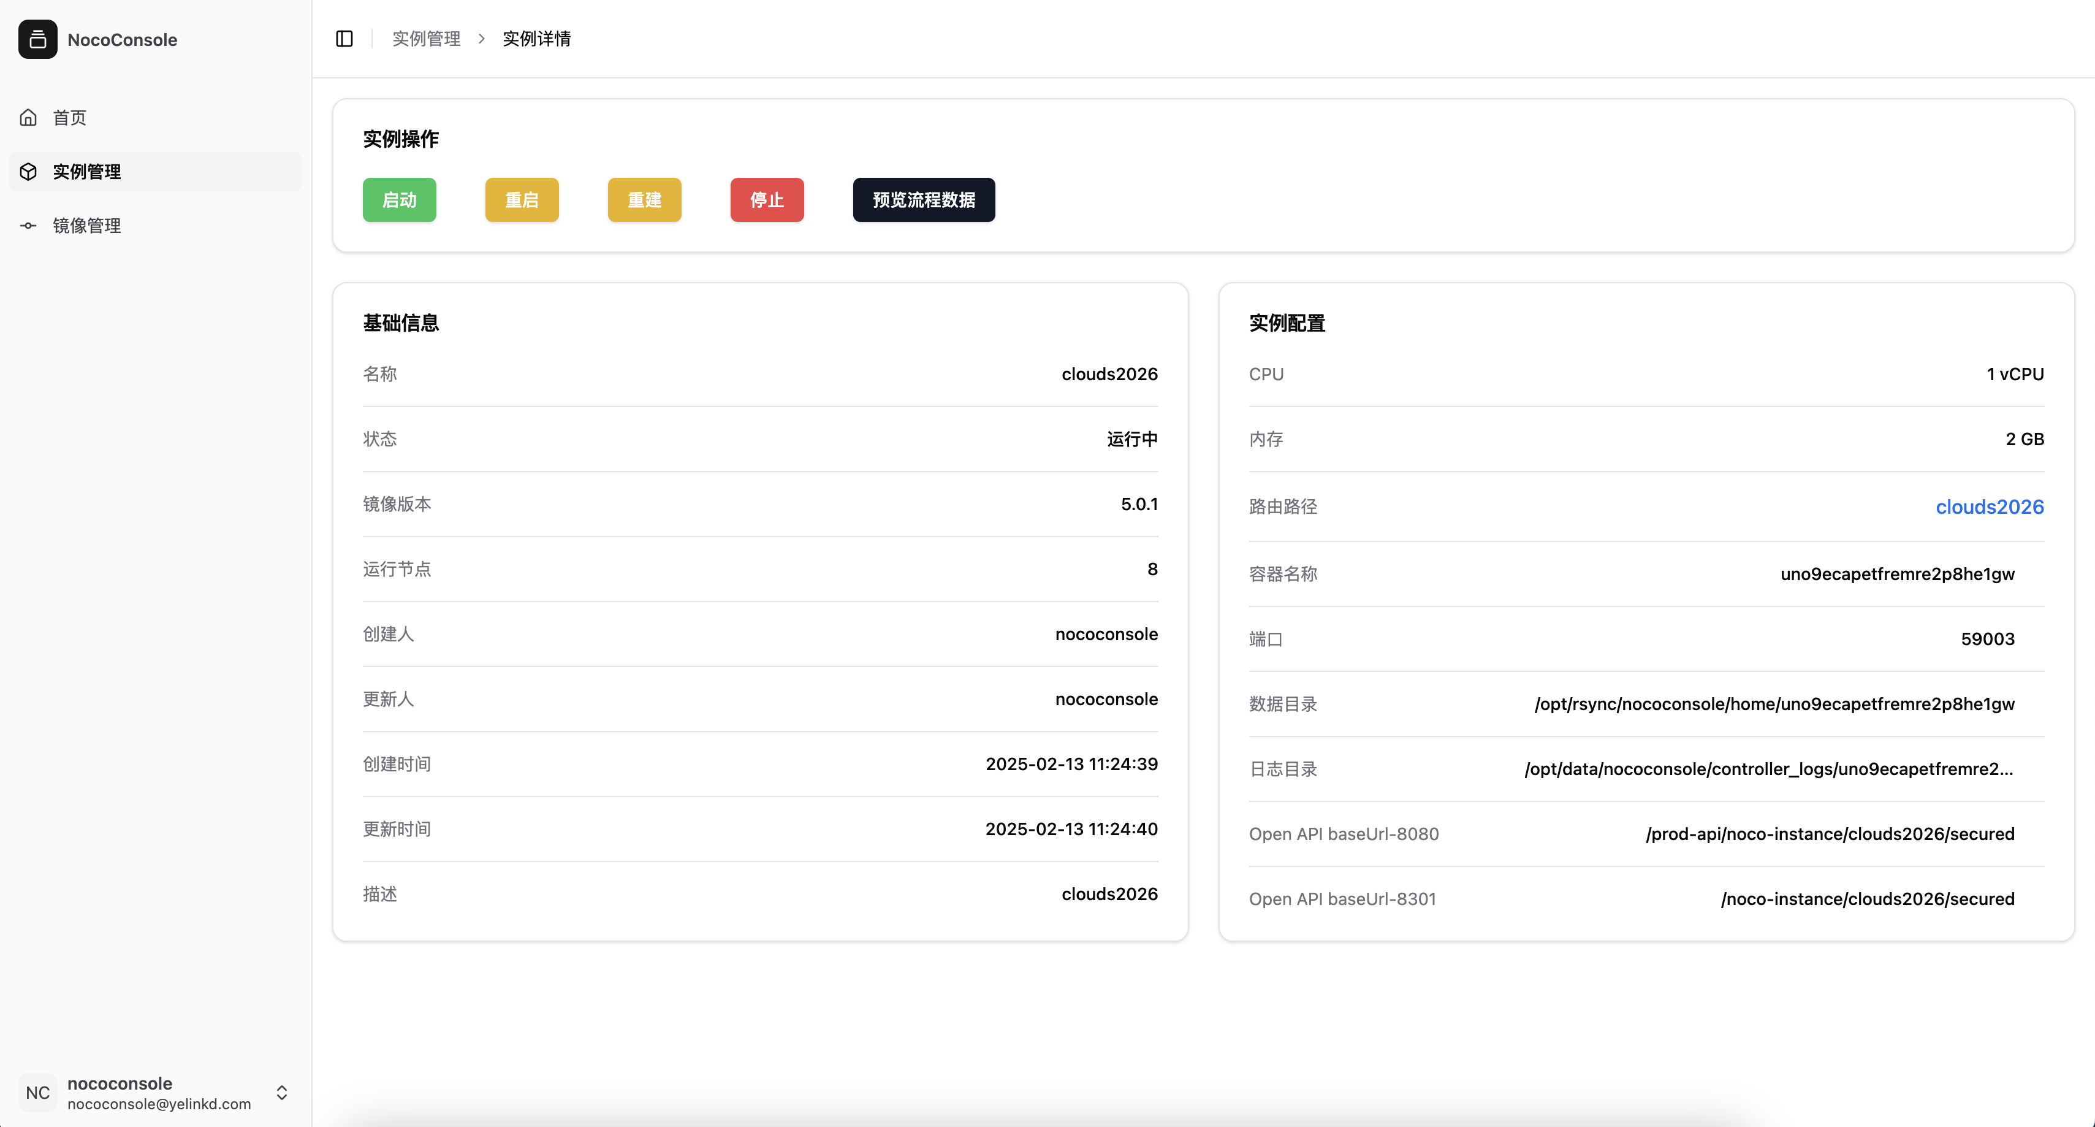Click the home icon in sidebar
This screenshot has height=1127, width=2095.
(28, 117)
